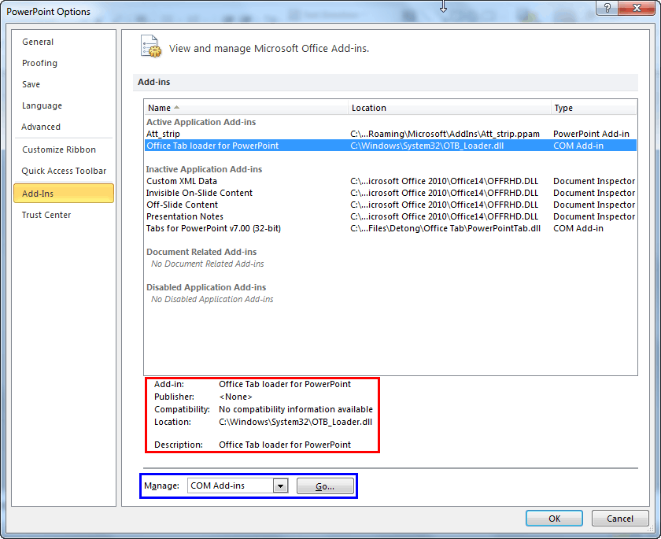Viewport: 661px width, 539px height.
Task: Select the Custom XML Data row
Action: 390,181
